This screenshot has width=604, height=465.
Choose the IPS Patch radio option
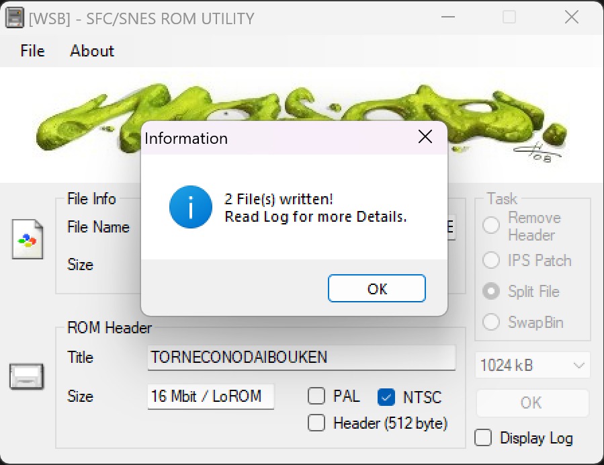491,260
